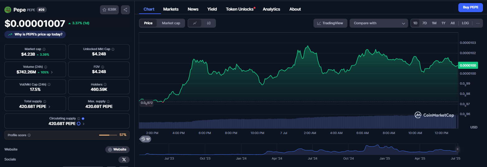
Task: Click the Market cap info icon
Action: pos(44,49)
